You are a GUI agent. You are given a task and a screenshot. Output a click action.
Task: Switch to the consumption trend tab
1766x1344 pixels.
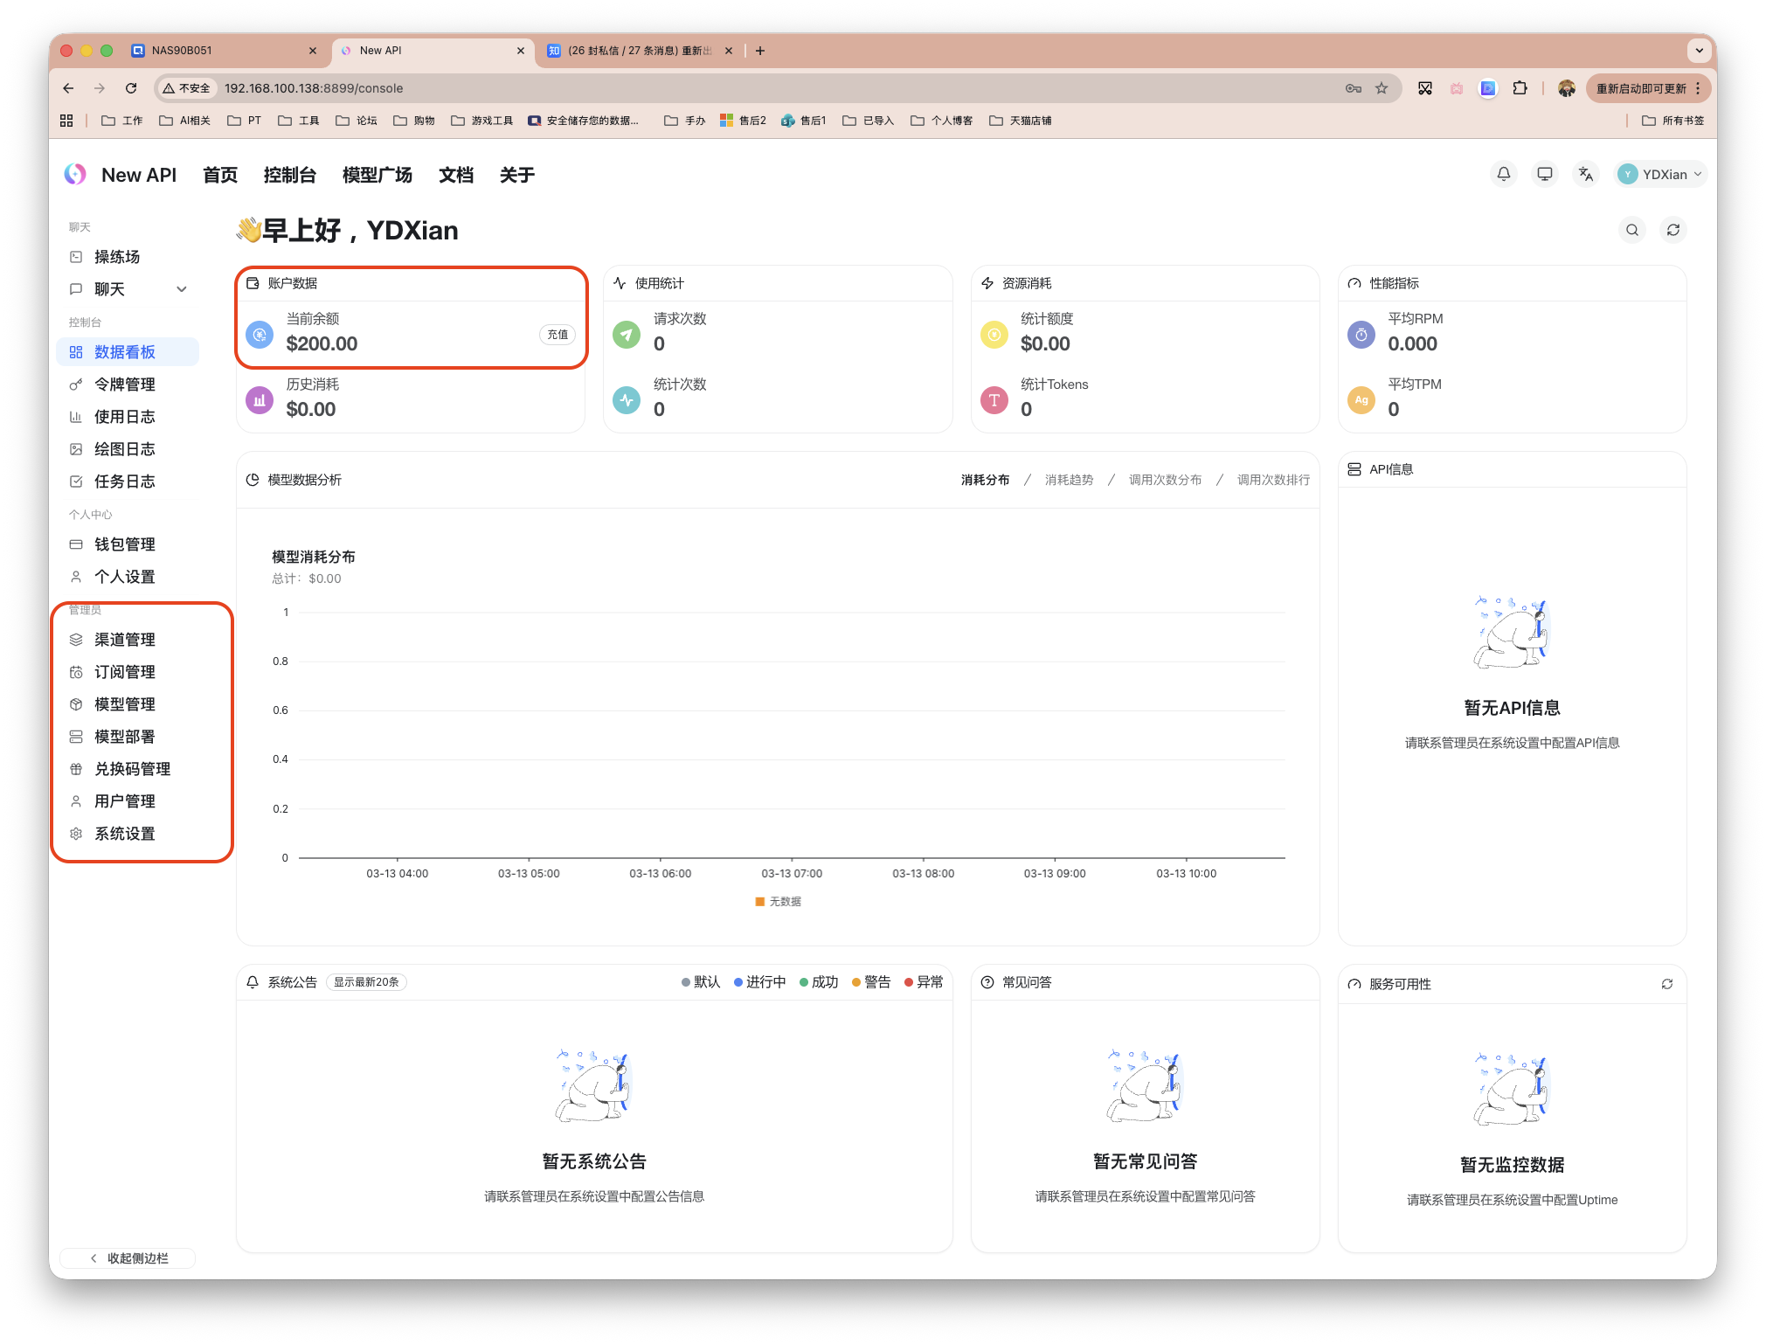pyautogui.click(x=1069, y=480)
